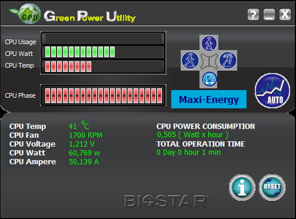Minimize the Green Power Utility window
The image size is (296, 219).
click(x=269, y=14)
